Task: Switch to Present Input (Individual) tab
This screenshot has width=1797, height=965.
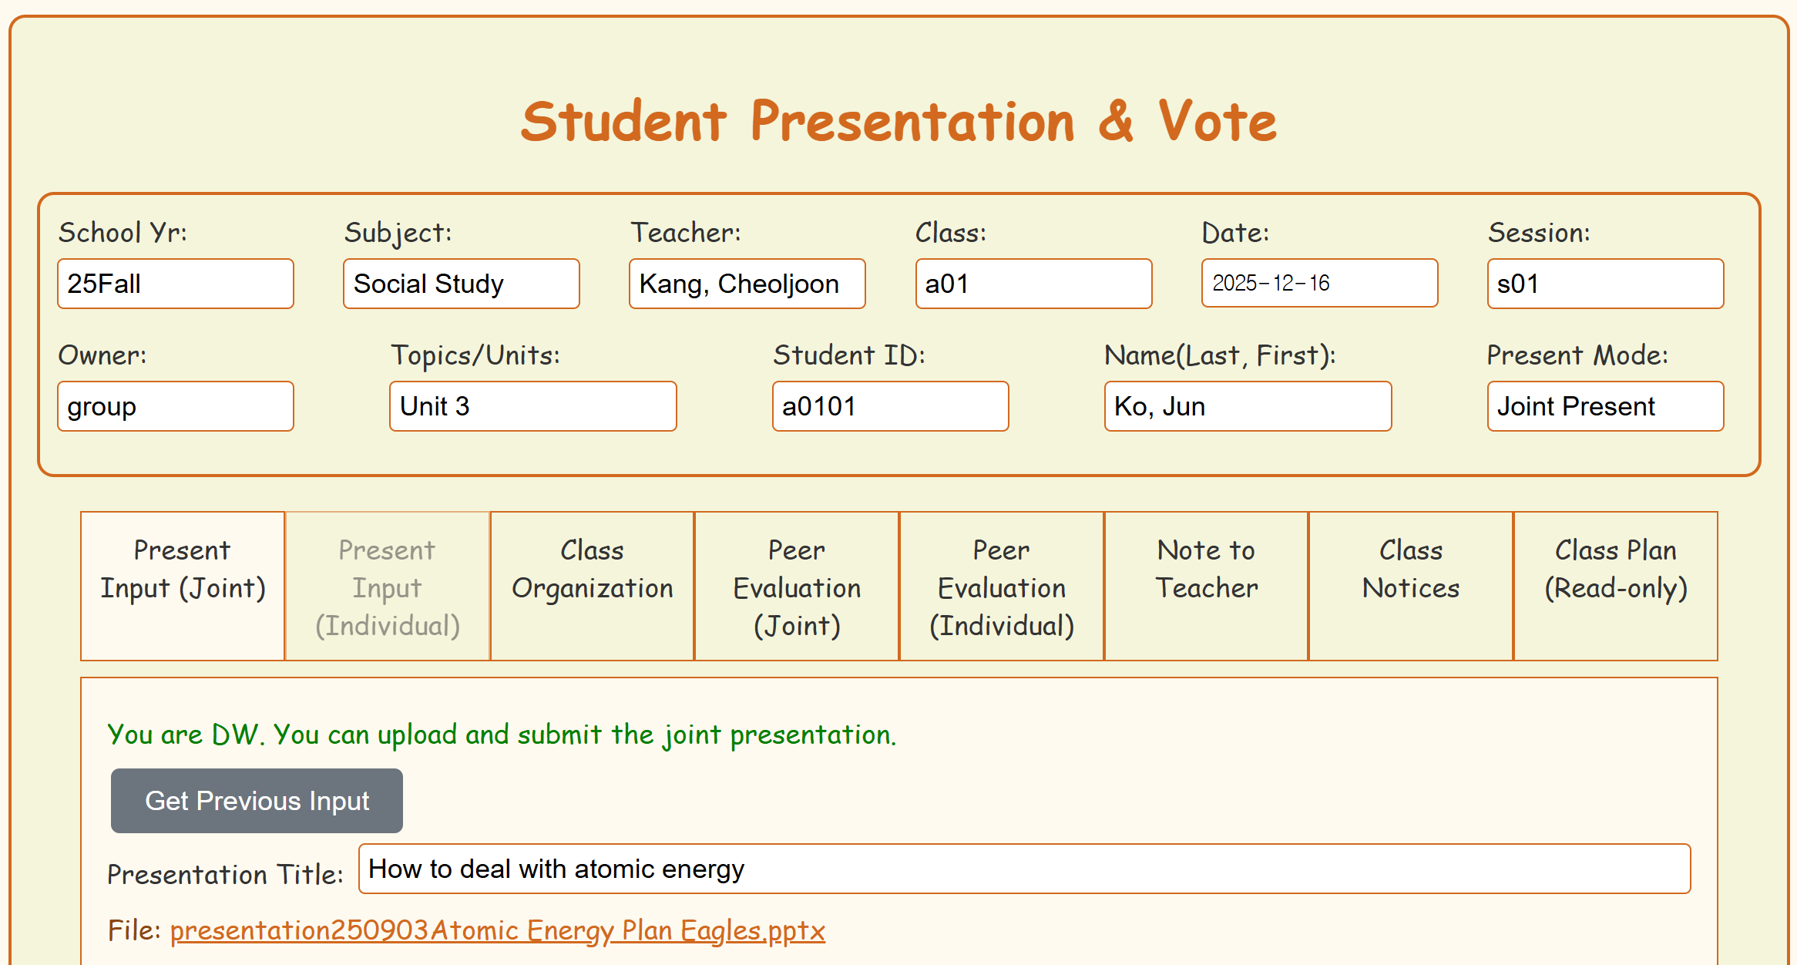Action: [388, 586]
